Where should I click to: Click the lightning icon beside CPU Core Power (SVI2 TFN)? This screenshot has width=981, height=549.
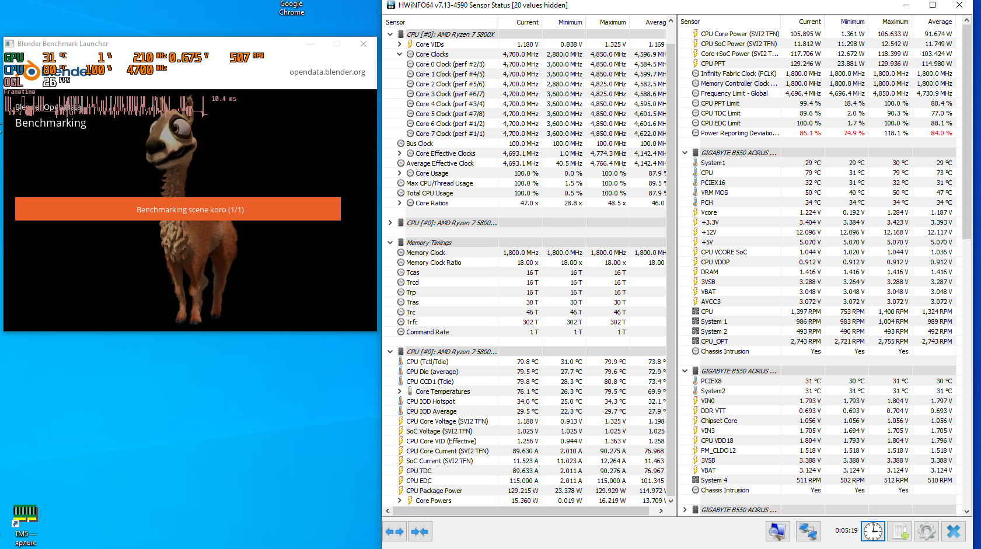click(x=696, y=34)
